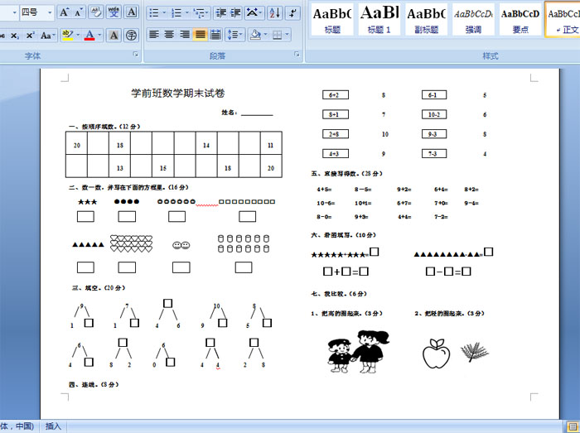Expand the font color dropdown arrow

click(100, 36)
